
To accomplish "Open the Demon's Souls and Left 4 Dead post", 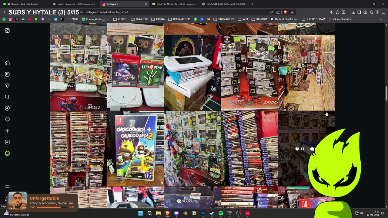I will click(x=135, y=73).
